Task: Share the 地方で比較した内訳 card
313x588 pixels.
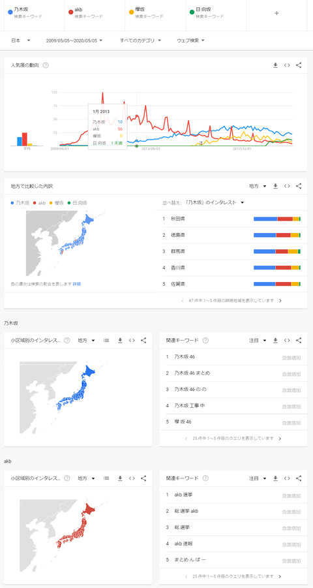Action: (299, 186)
